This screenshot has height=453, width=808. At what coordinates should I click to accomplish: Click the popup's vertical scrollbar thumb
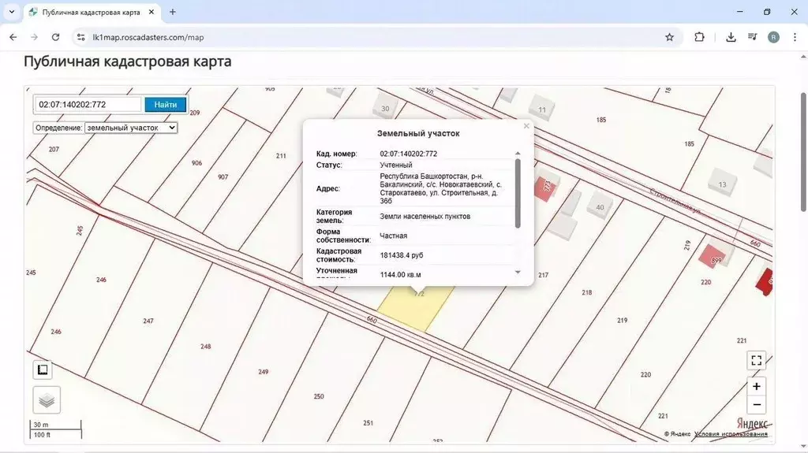coord(518,193)
